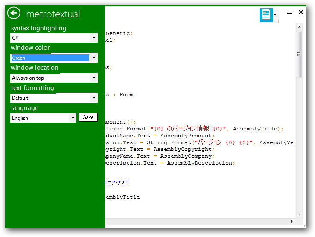Click the 'window color' label
315x237 pixels.
tap(30, 48)
